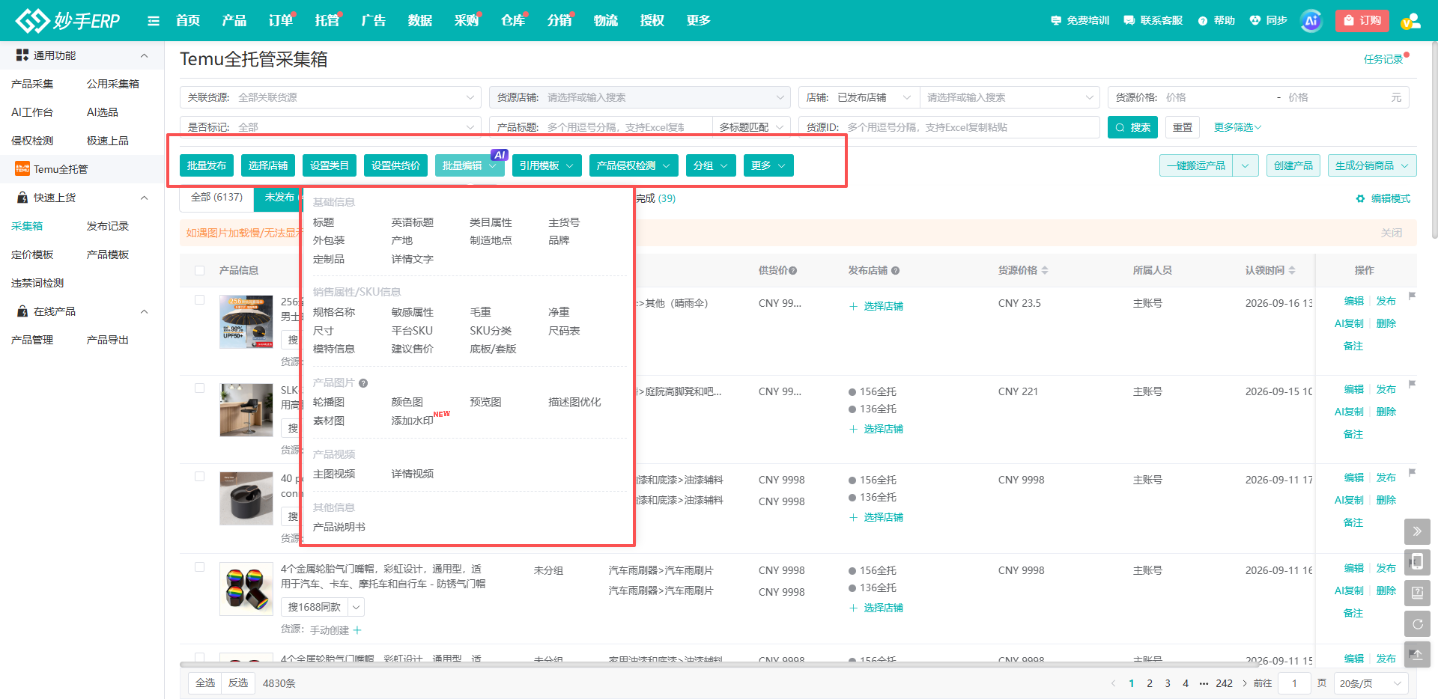
Task: Sort by 认领时间 arrows icon
Action: click(x=1292, y=270)
